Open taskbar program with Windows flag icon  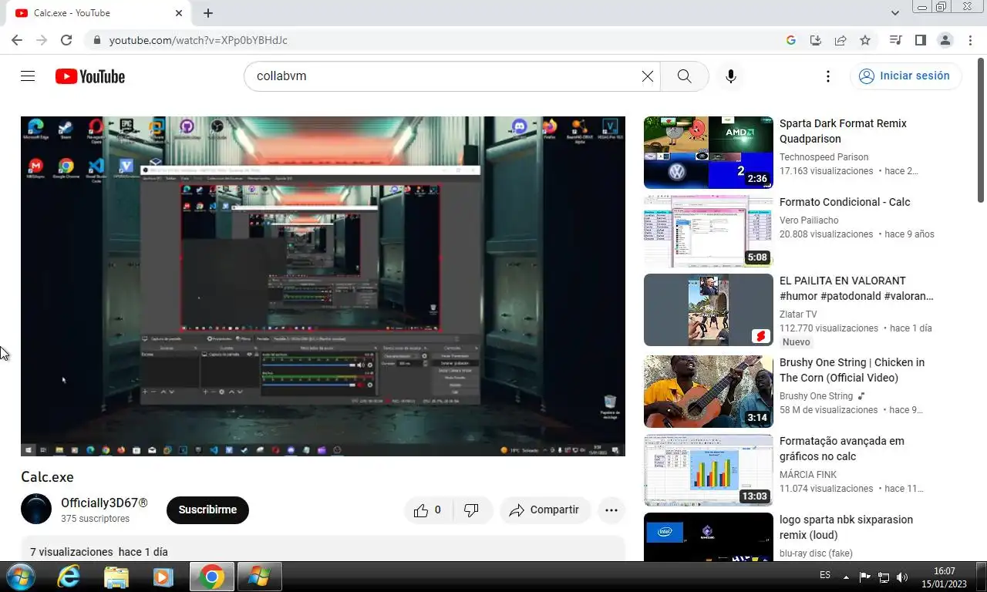tap(259, 577)
